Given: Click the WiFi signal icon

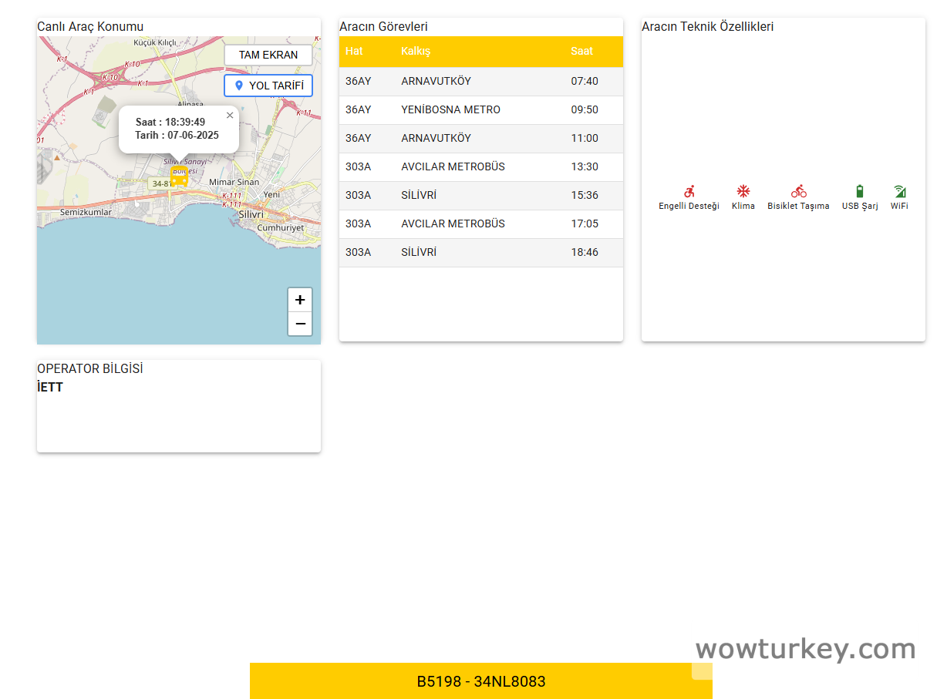Looking at the screenshot, I should click(x=899, y=191).
